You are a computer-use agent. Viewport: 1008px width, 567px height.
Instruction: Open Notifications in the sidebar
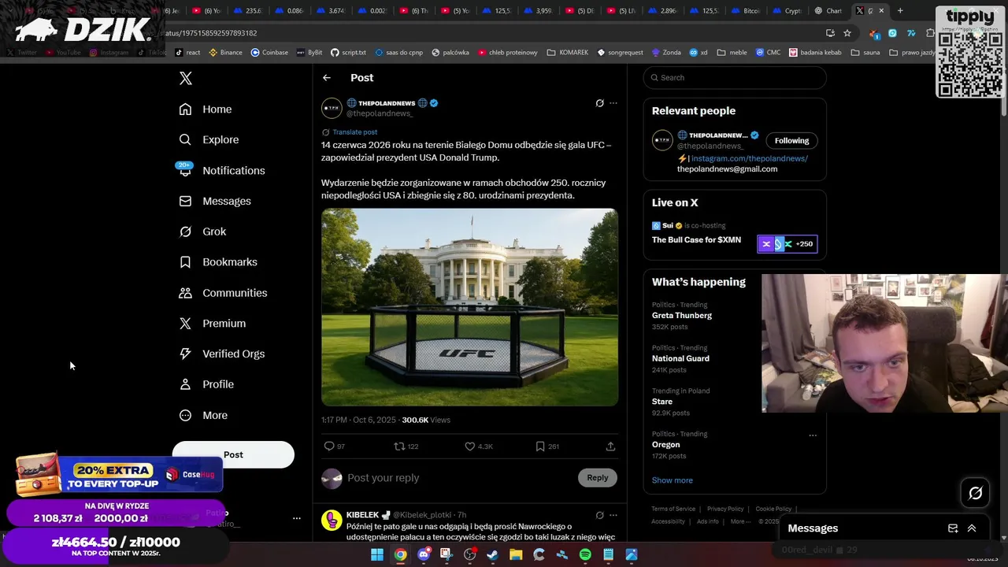tap(221, 170)
